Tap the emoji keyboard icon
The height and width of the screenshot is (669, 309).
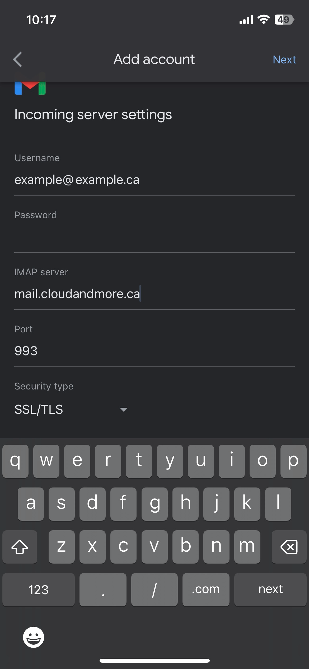tap(34, 637)
